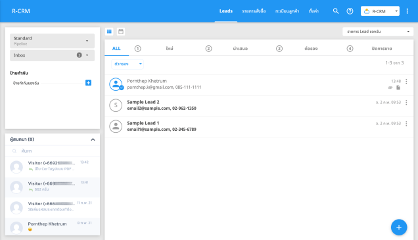The width and height of the screenshot is (418, 240).
Task: Click the R-CRM logo text
Action: [x=21, y=11]
